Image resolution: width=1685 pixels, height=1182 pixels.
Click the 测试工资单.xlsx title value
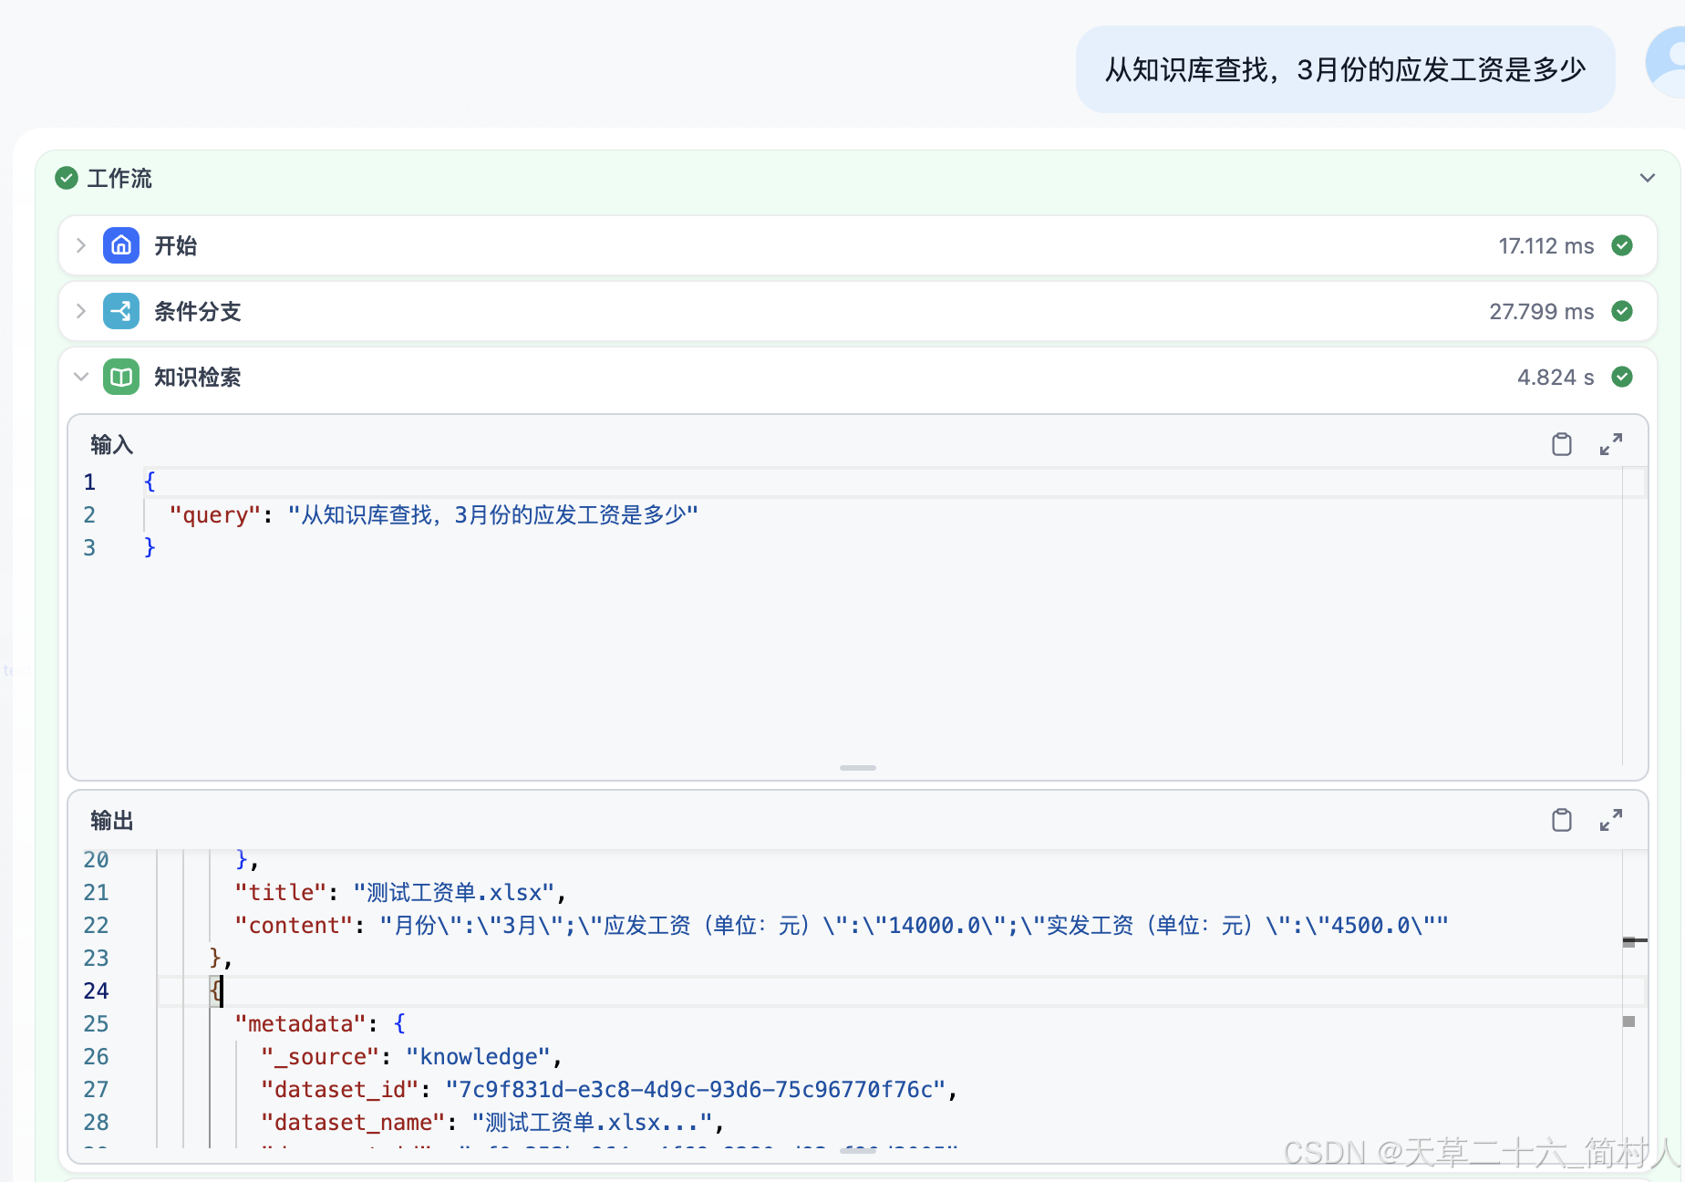tap(454, 892)
